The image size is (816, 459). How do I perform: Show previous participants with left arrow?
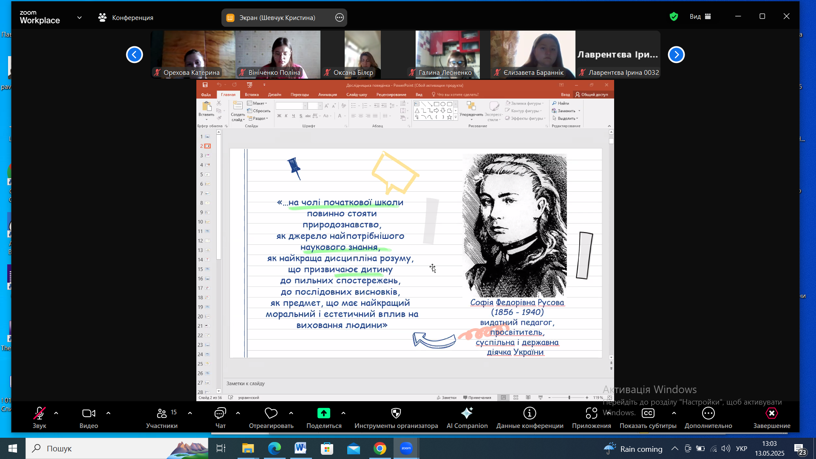click(134, 54)
